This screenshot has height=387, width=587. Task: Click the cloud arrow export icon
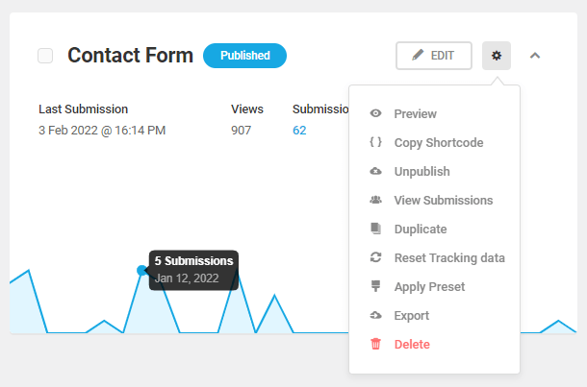[376, 315]
